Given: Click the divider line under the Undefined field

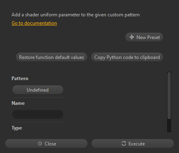Looking at the screenshot, I should [38, 97].
